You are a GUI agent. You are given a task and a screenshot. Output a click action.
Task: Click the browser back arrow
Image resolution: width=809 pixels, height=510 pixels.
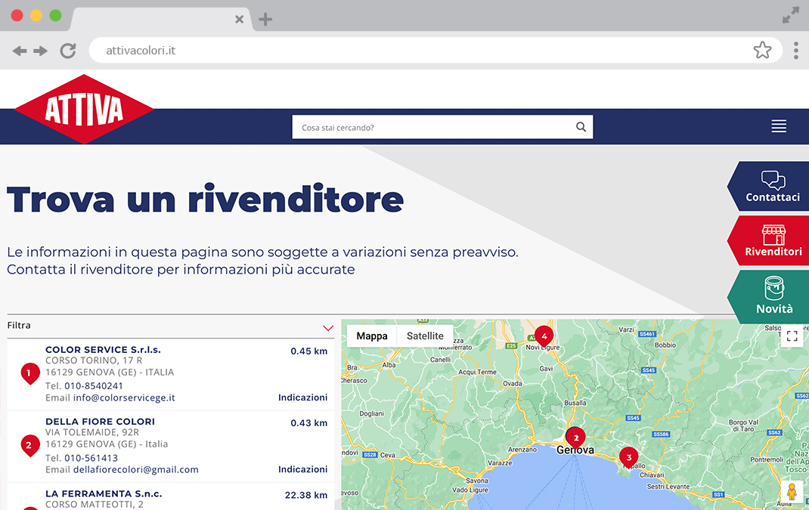tap(20, 51)
